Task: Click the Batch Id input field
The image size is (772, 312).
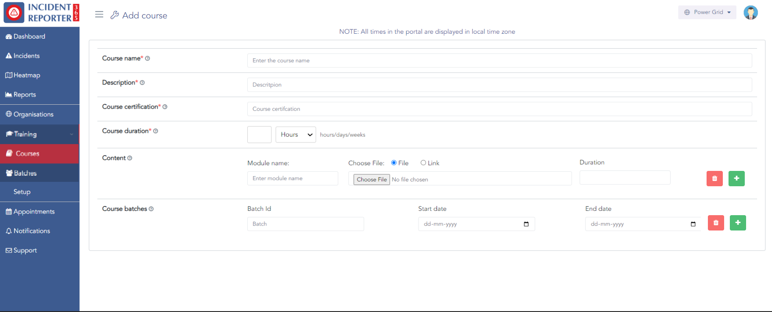Action: coord(305,224)
